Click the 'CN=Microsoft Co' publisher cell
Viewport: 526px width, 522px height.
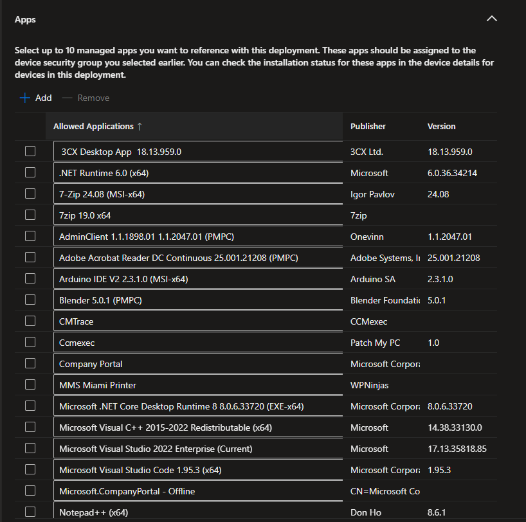(385, 491)
